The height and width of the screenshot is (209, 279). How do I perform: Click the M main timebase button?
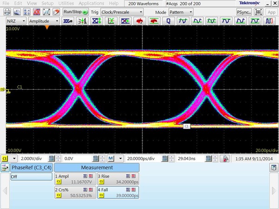(x=111, y=158)
